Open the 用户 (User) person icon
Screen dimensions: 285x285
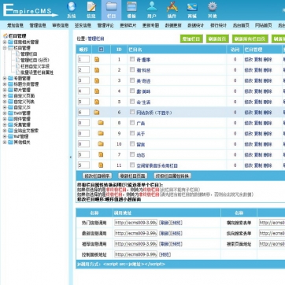point(152,7)
